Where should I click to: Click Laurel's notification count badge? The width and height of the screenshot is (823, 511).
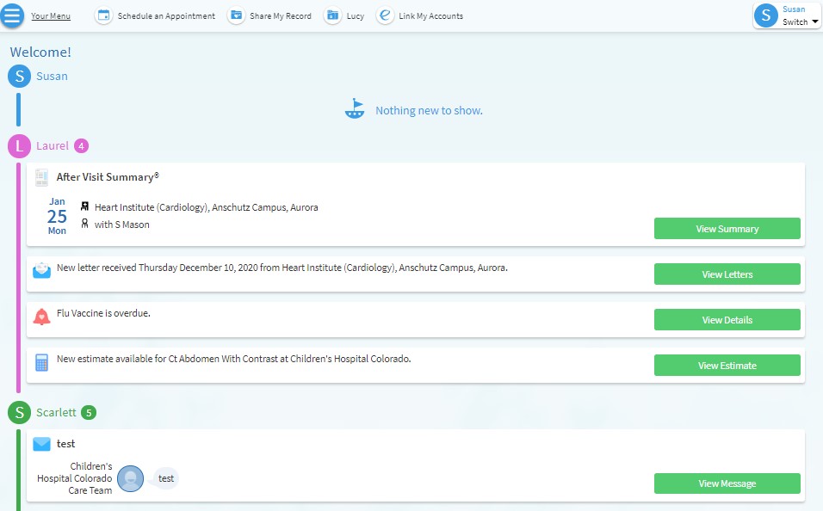pyautogui.click(x=81, y=145)
